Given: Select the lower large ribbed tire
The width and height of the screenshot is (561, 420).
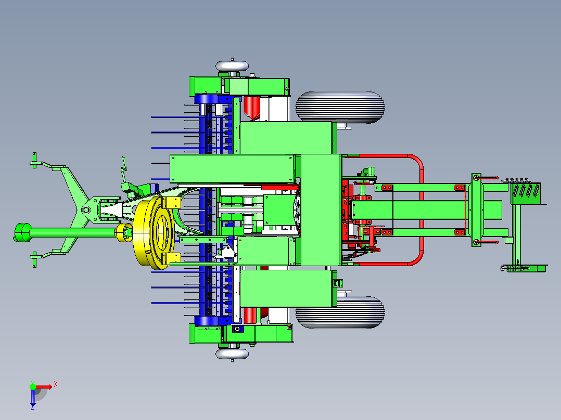Looking at the screenshot, I should pos(340,312).
